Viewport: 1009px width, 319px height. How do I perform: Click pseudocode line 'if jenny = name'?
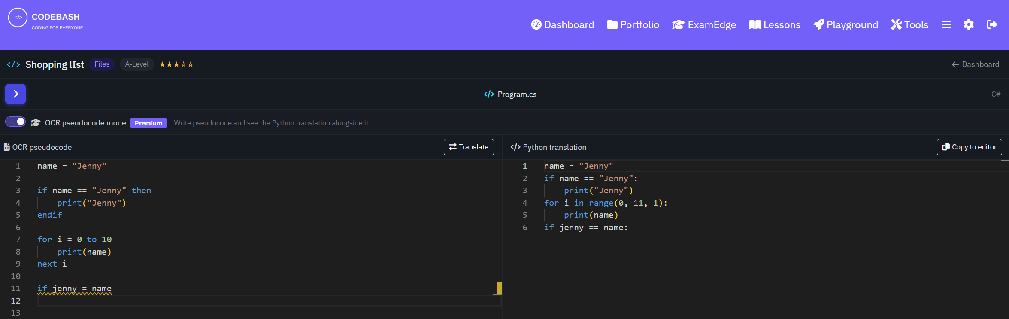[x=74, y=289]
